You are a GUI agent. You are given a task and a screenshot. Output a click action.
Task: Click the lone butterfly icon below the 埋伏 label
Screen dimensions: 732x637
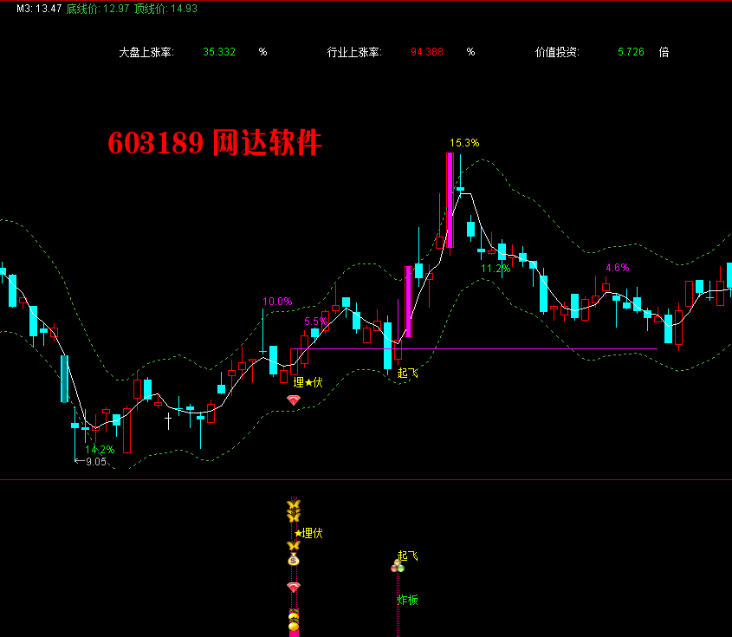click(x=294, y=546)
